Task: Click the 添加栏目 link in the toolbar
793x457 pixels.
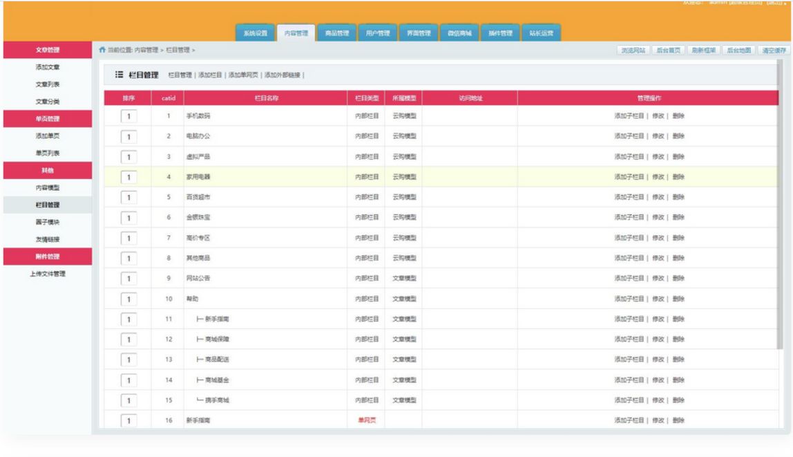Action: pyautogui.click(x=210, y=75)
